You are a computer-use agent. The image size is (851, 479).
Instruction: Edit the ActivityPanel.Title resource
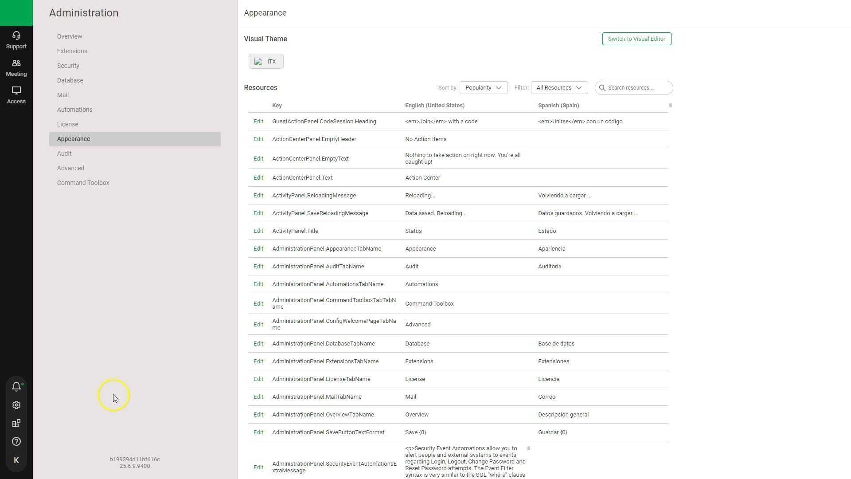click(x=258, y=231)
